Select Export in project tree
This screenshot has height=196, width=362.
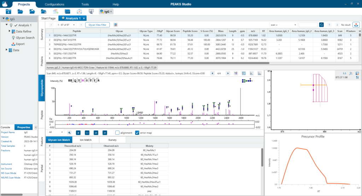point(20,44)
